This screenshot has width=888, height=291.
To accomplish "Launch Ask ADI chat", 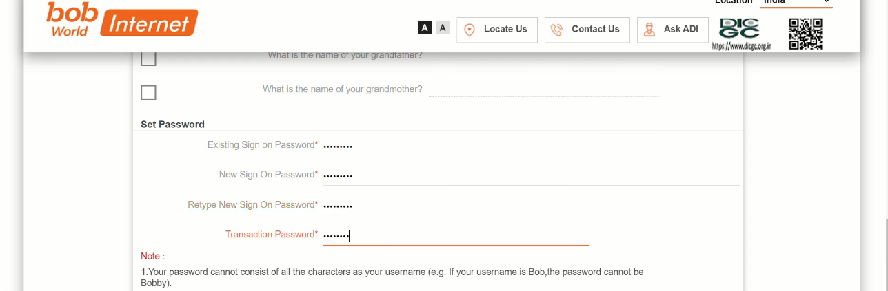I will [680, 29].
